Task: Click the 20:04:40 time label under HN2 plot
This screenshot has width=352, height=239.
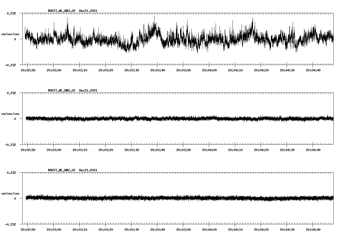Action: pyautogui.click(x=313, y=150)
